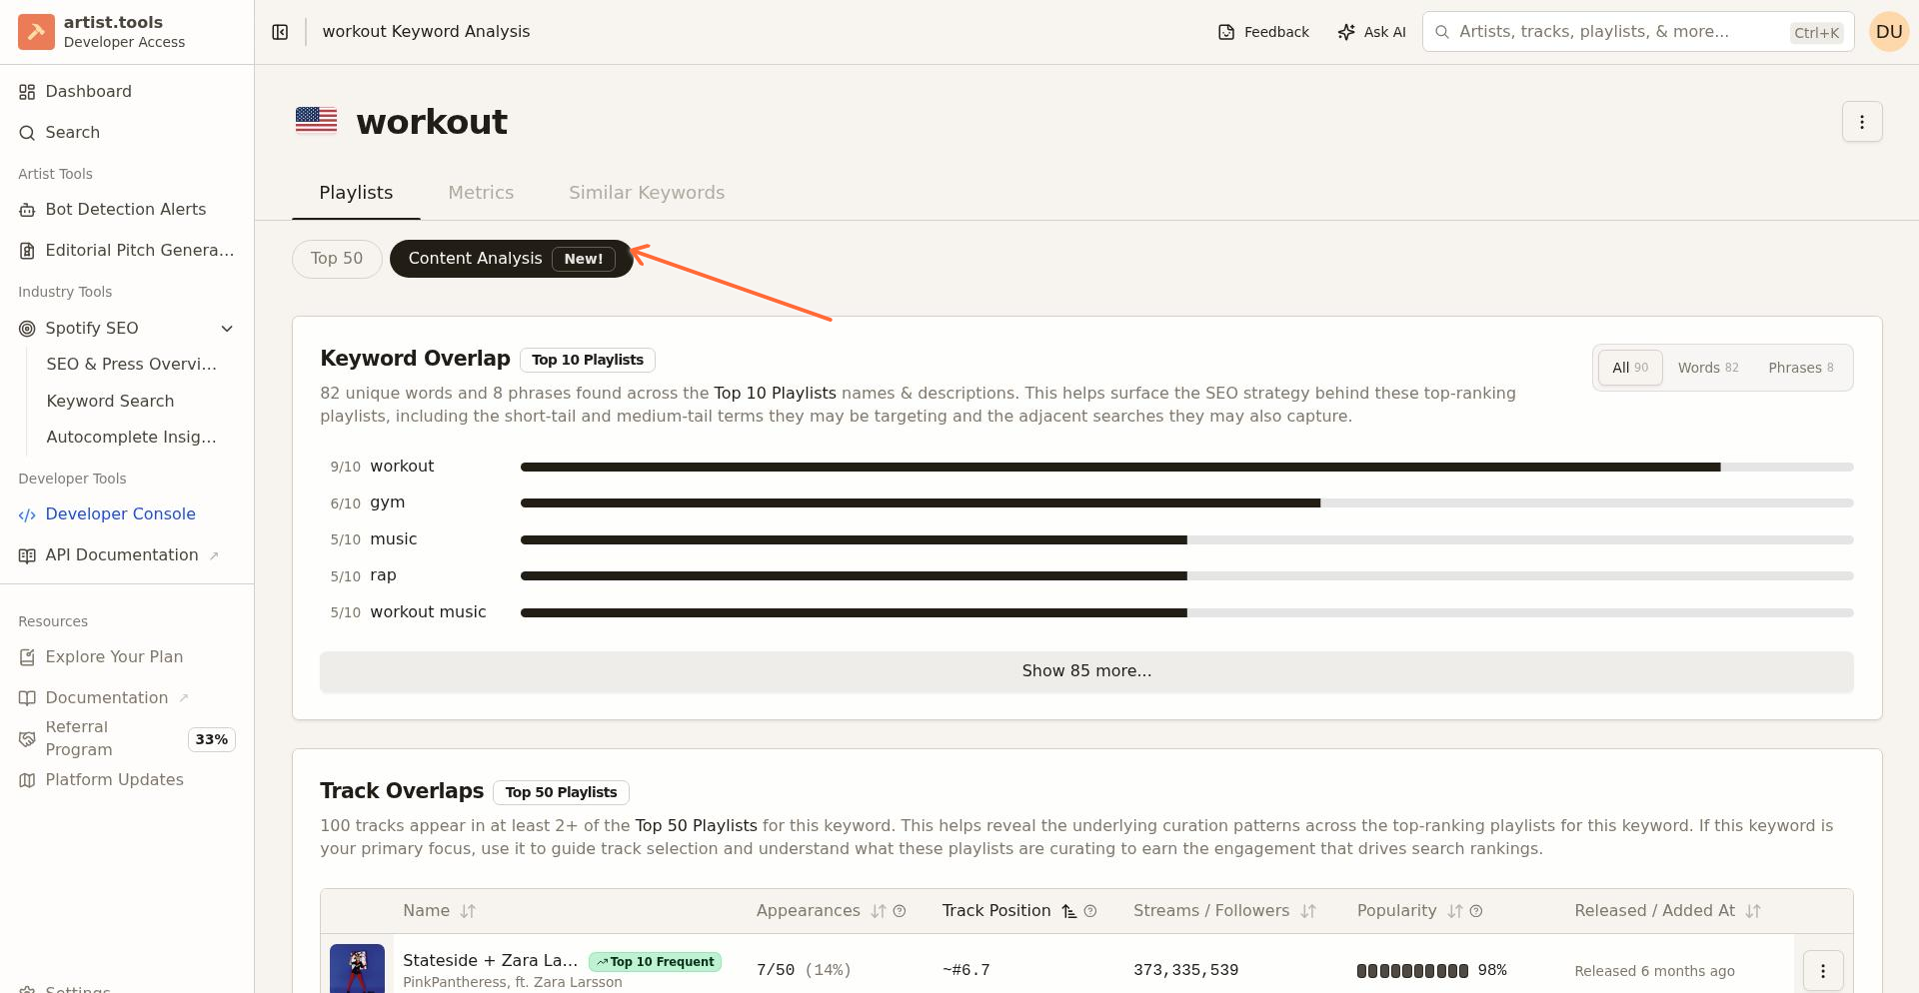Switch to Top 50 view
The height and width of the screenshot is (993, 1919).
click(337, 259)
